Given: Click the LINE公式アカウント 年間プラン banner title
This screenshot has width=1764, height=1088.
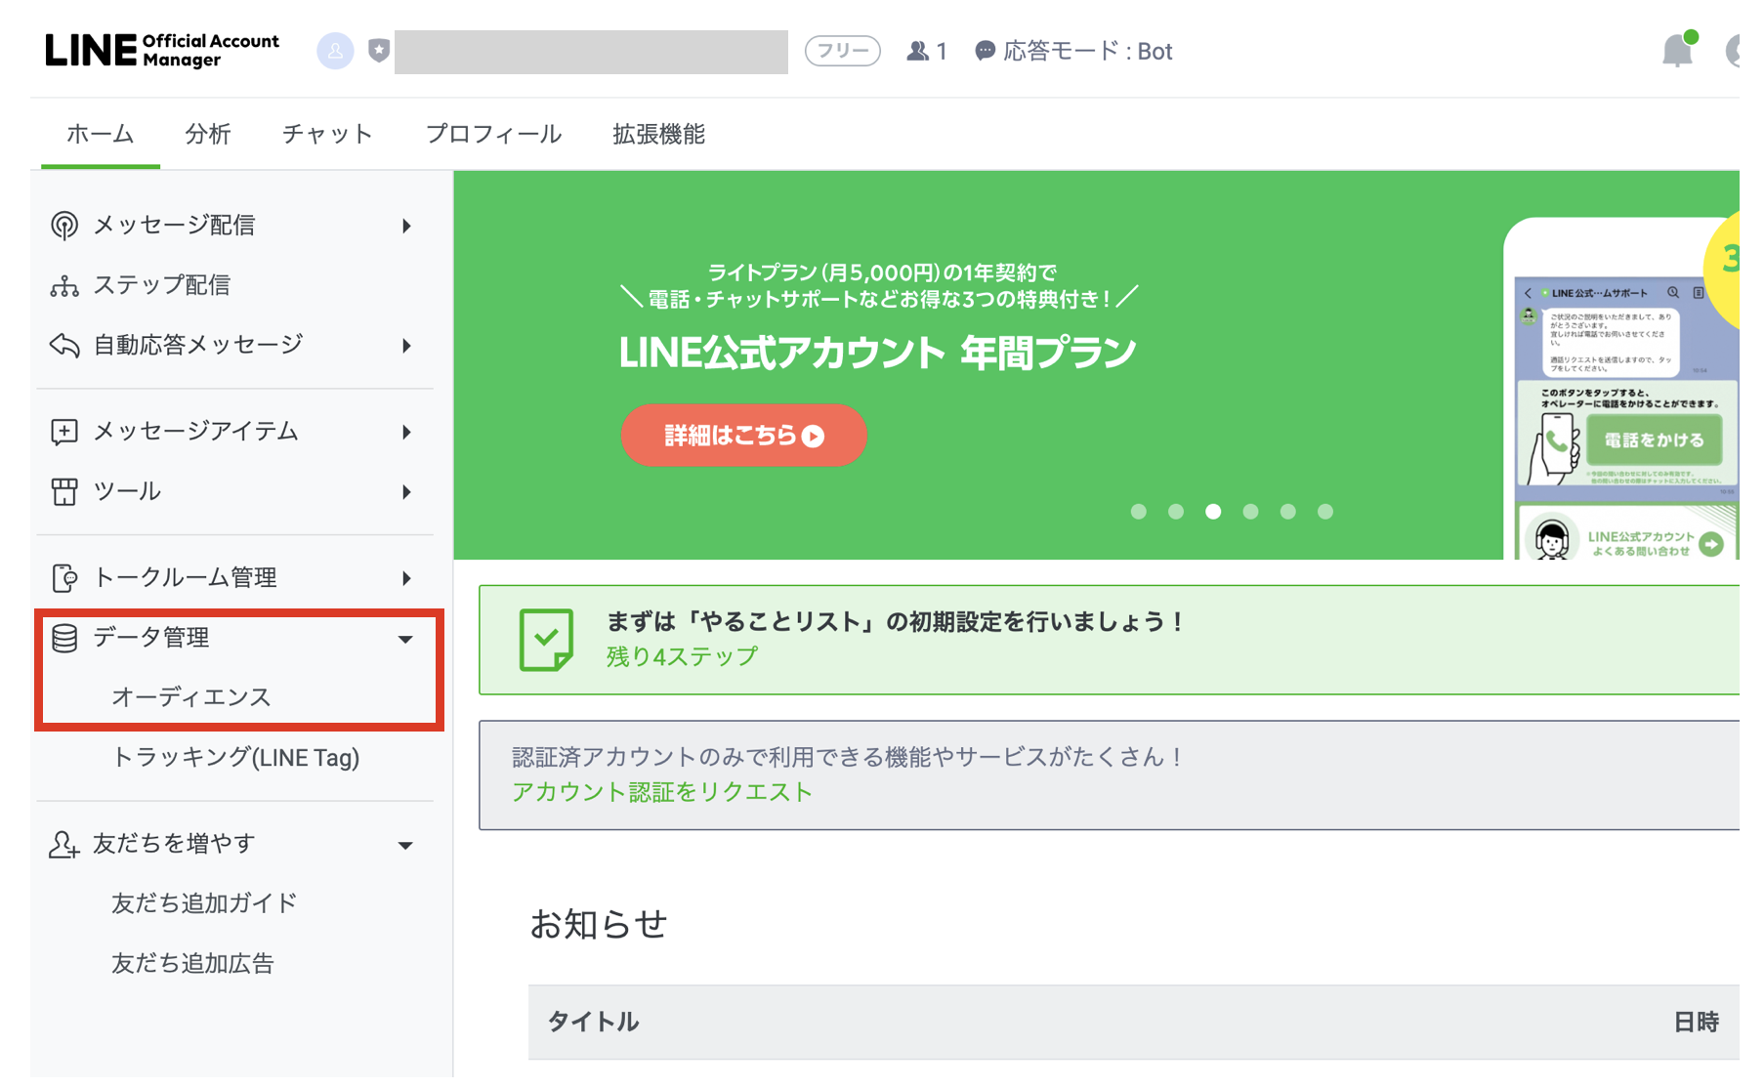Looking at the screenshot, I should (877, 353).
